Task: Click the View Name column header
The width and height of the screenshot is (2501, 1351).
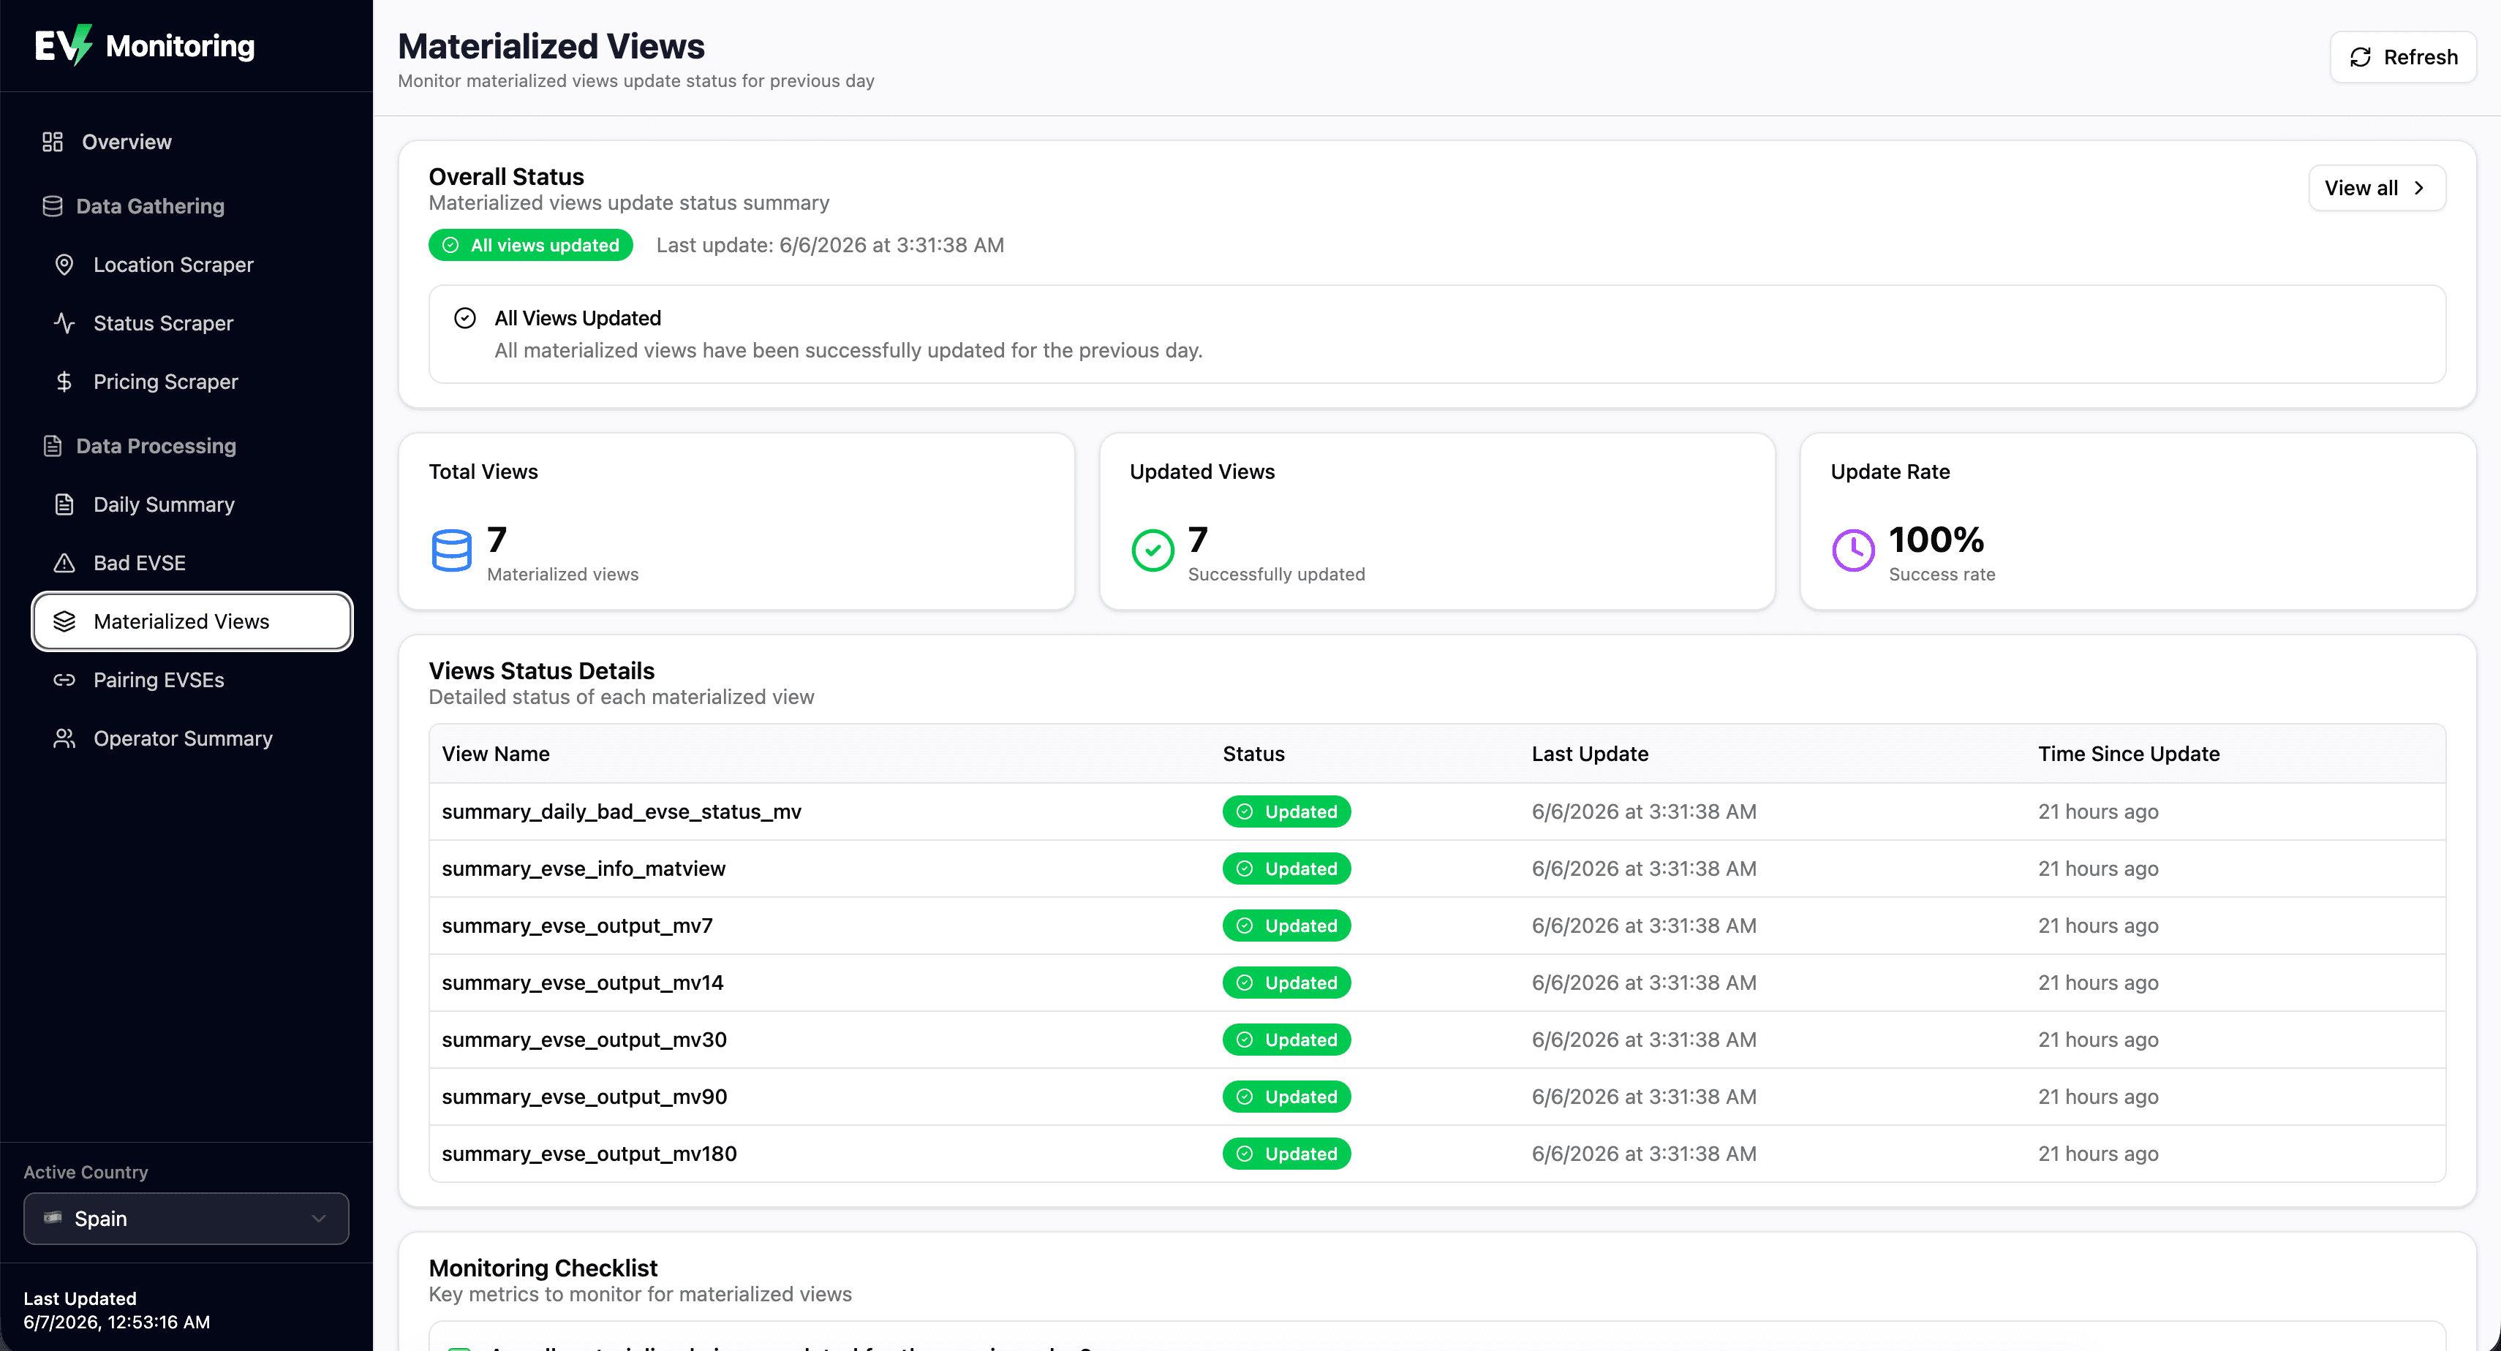Action: coord(495,753)
